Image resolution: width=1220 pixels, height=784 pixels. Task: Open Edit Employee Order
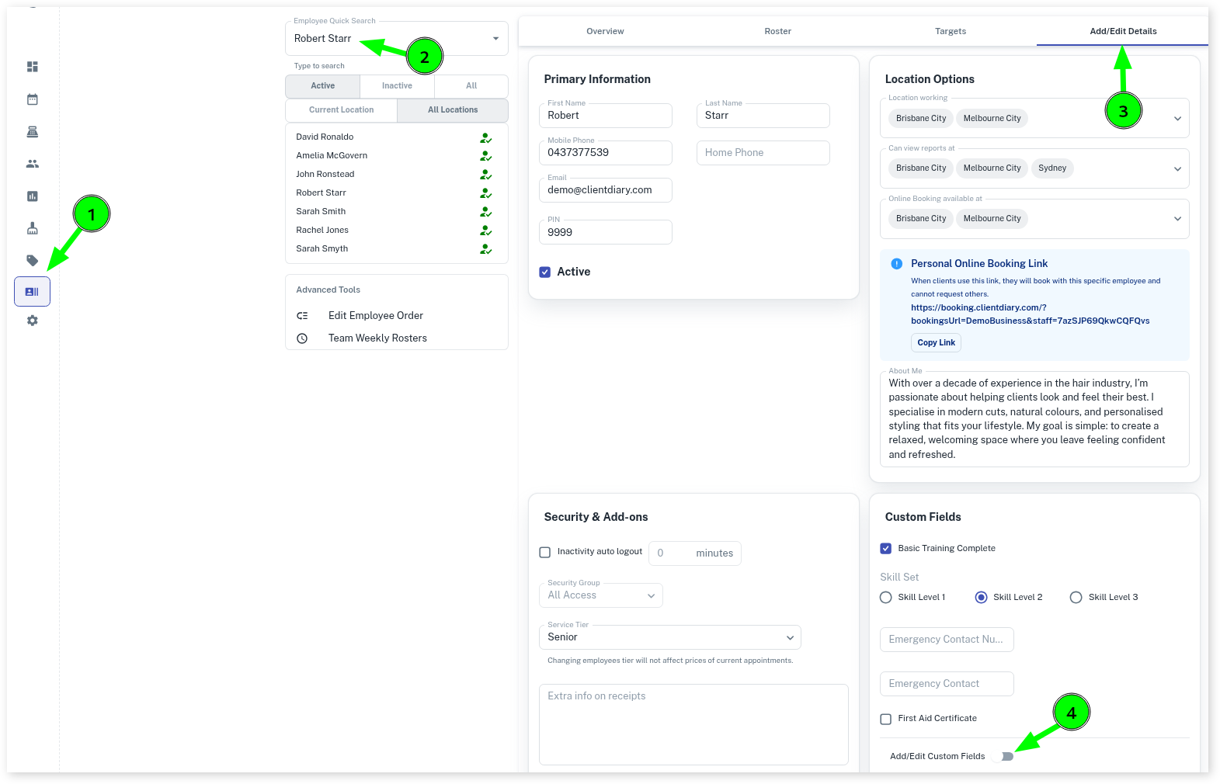(x=375, y=316)
